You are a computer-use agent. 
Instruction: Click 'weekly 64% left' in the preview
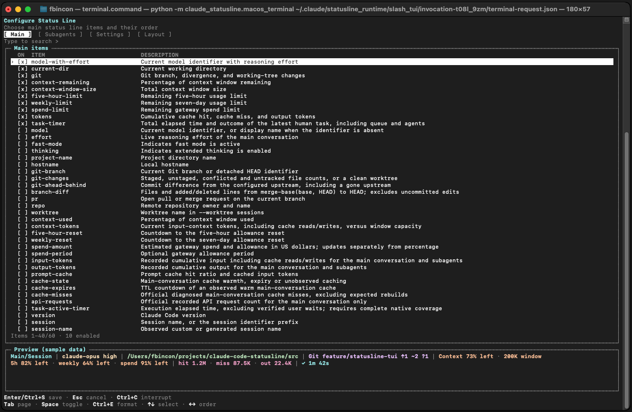(84, 364)
